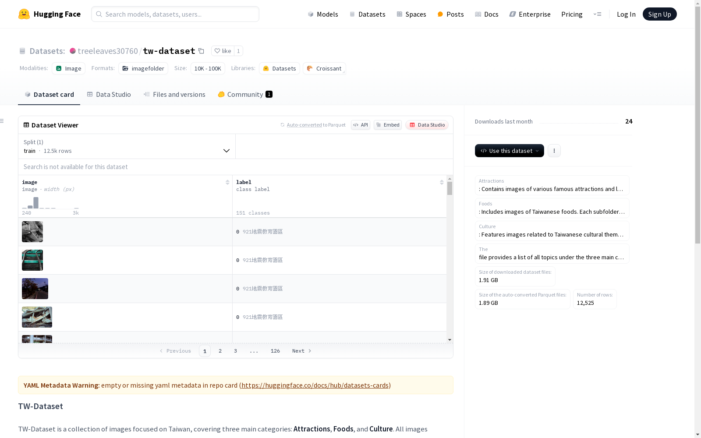The width and height of the screenshot is (701, 438).
Task: Select the 10K - 100K size tag
Action: click(x=208, y=68)
